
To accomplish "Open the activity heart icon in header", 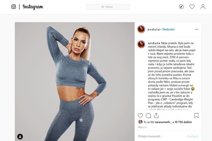I will (x=192, y=7).
